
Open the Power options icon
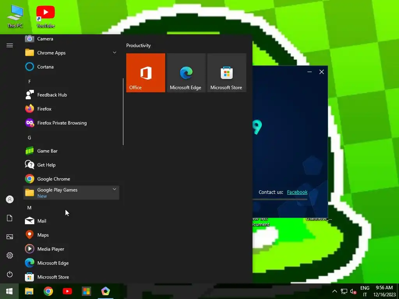[x=10, y=274]
